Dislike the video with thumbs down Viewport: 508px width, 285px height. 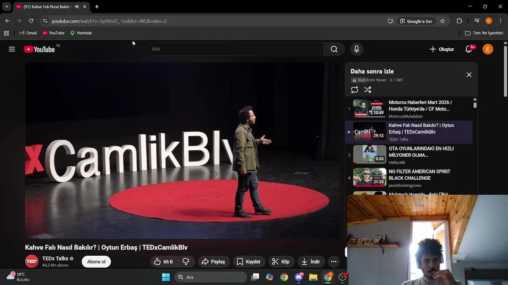(186, 262)
